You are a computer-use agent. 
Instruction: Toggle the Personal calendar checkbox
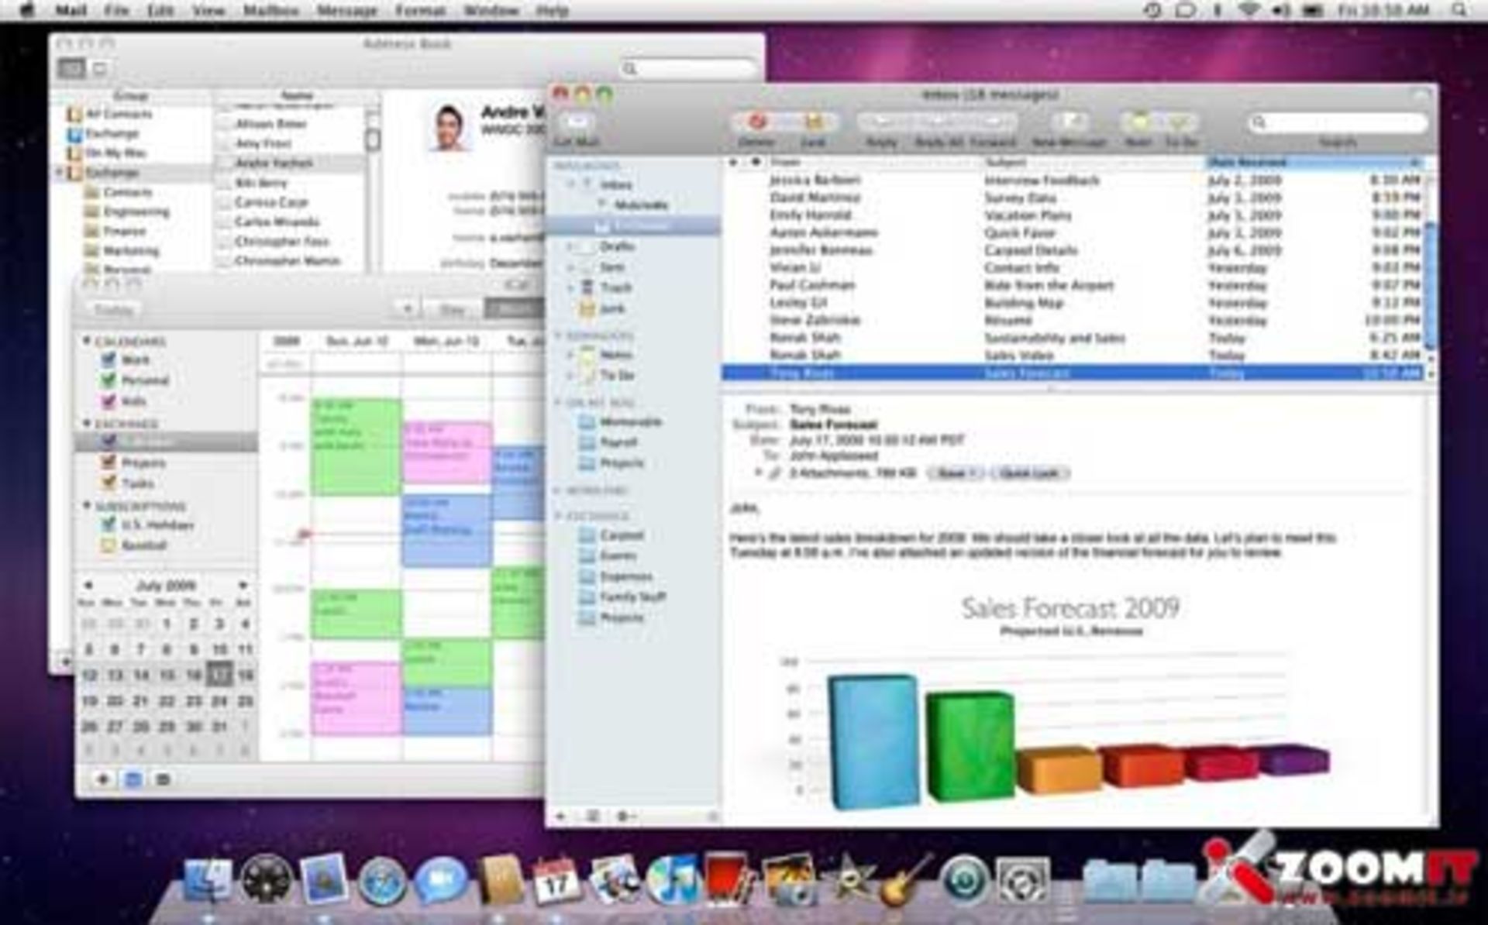click(x=108, y=380)
